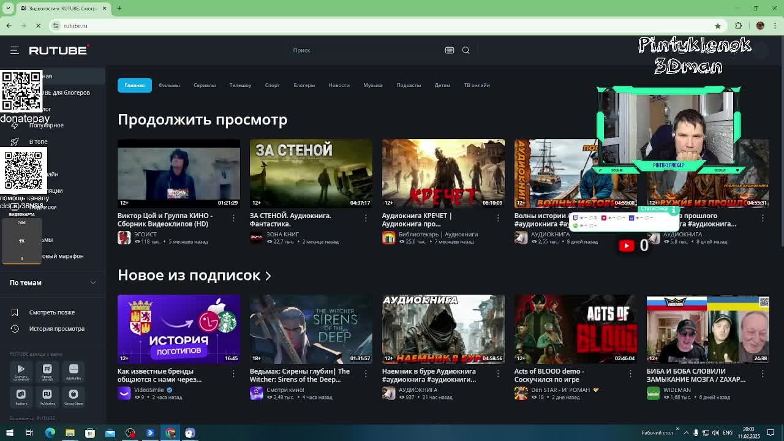Click the search magnifier icon
Image resolution: width=784 pixels, height=441 pixels.
click(x=466, y=50)
